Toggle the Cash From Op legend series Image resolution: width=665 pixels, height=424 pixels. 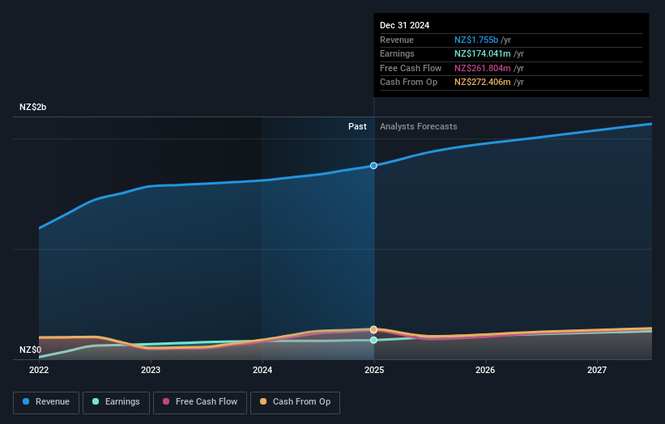[295, 402]
